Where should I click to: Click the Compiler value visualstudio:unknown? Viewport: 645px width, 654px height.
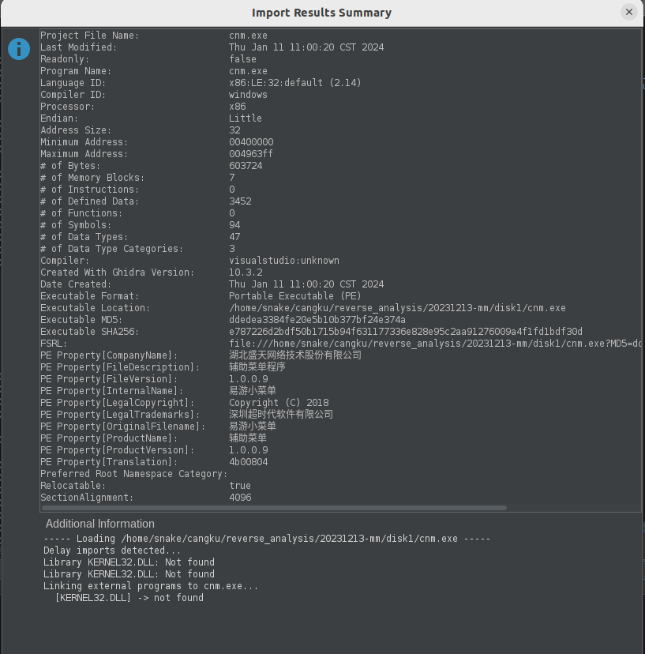click(284, 261)
